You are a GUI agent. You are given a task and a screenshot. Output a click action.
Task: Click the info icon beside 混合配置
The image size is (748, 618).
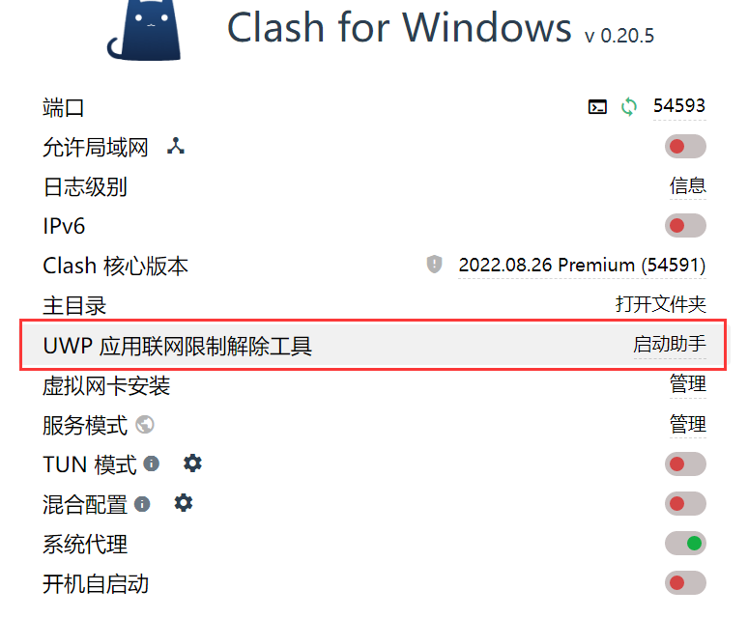(x=142, y=504)
